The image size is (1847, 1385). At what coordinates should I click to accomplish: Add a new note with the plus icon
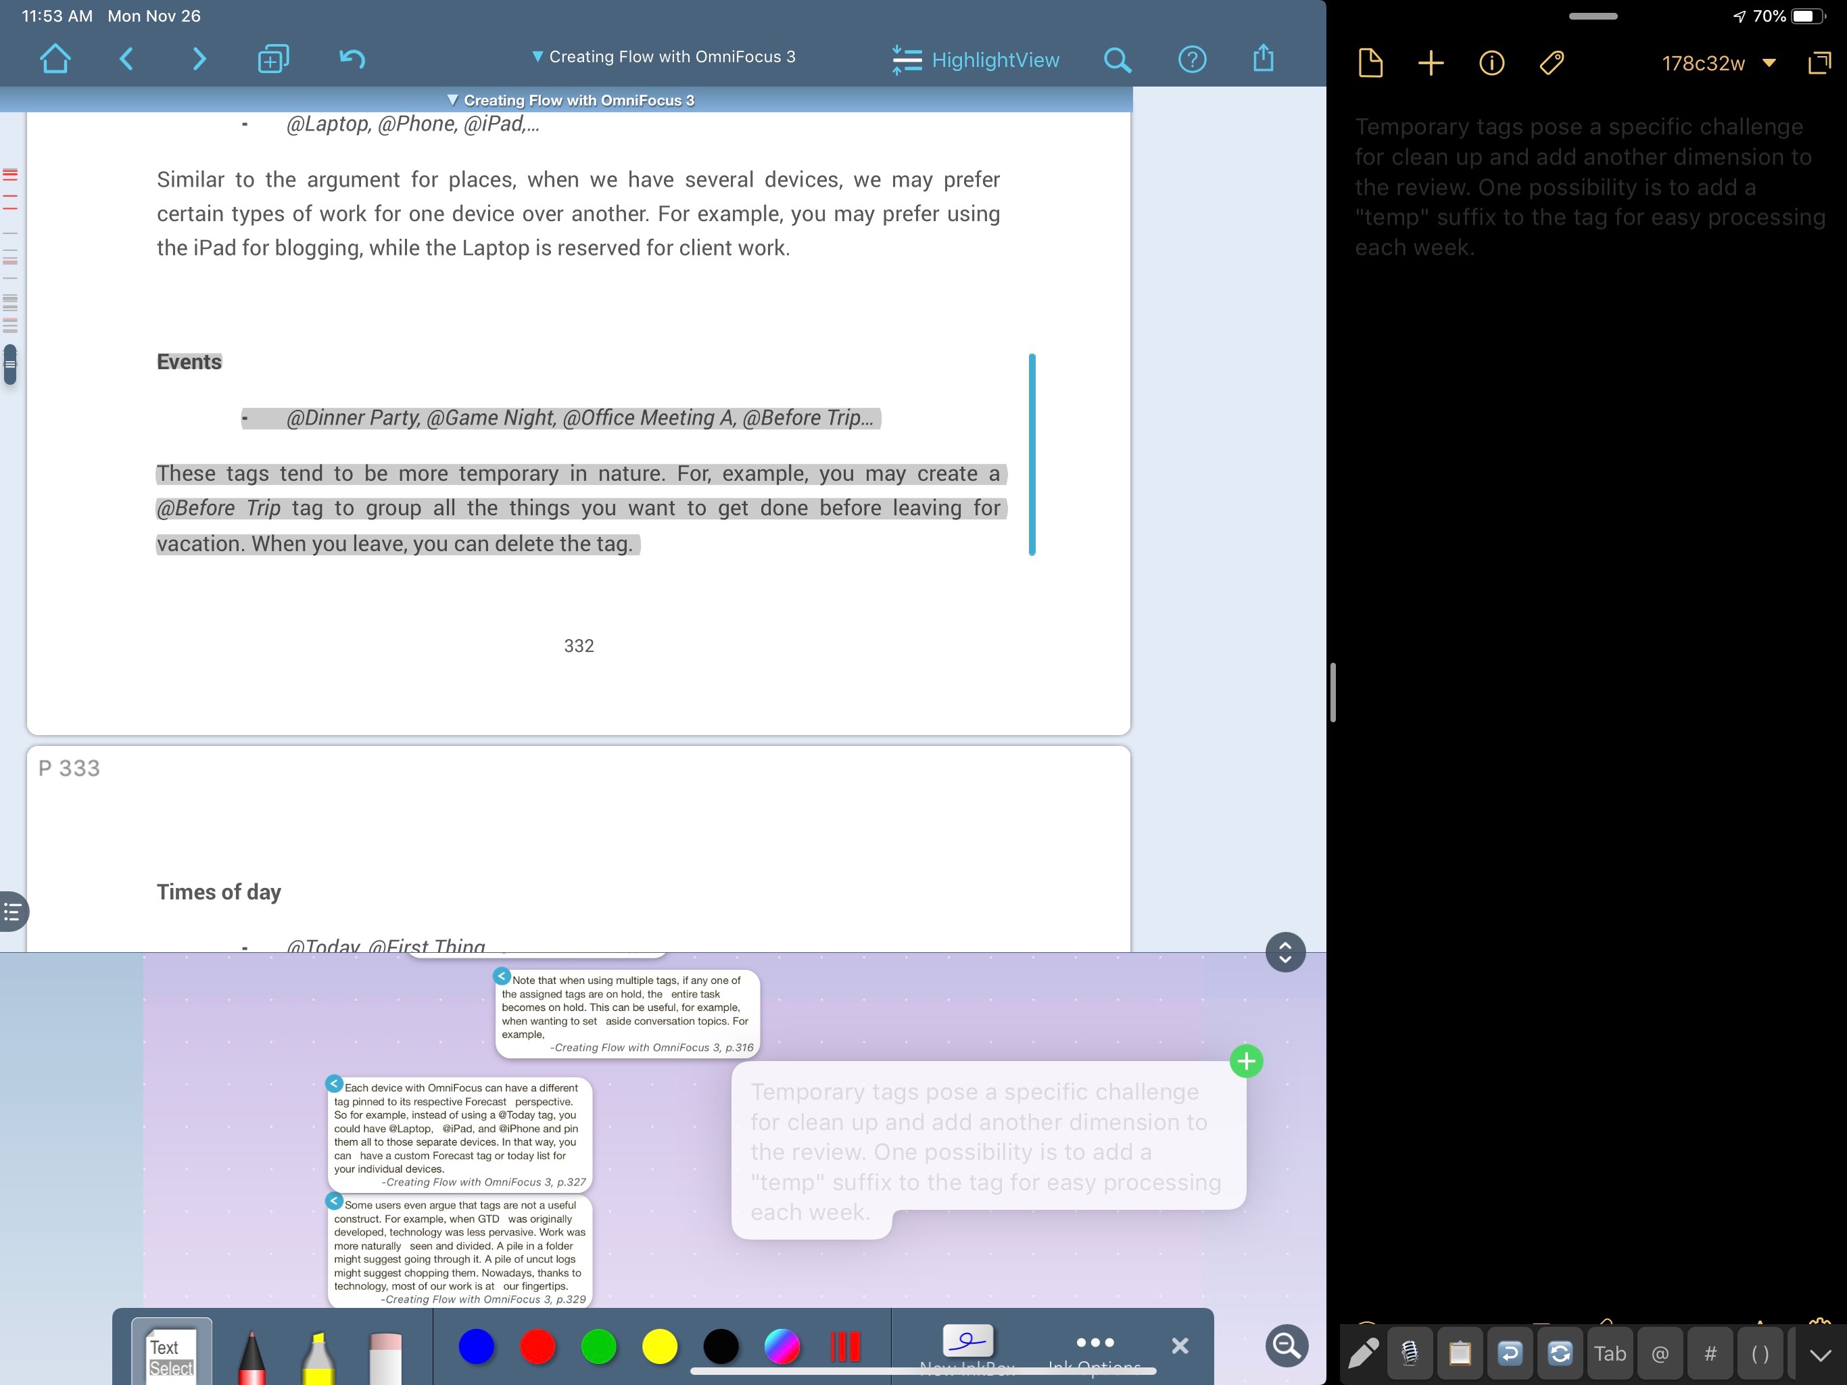tap(1431, 64)
